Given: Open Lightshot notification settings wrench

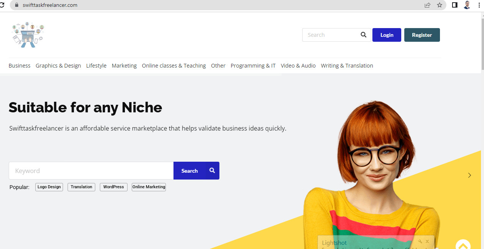Looking at the screenshot, I should click(420, 241).
